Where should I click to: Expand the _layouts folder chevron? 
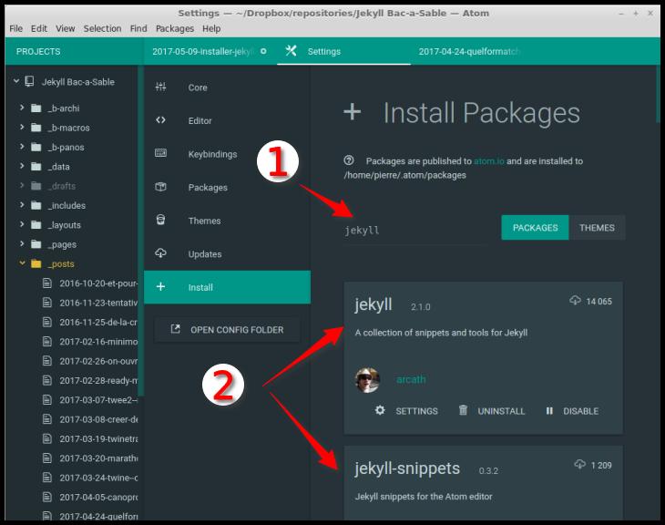pyautogui.click(x=22, y=224)
